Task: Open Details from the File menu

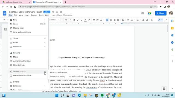Action: click(x=28, y=82)
